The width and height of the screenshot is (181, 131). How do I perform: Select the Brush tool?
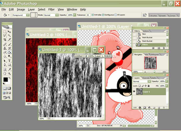point(9,45)
